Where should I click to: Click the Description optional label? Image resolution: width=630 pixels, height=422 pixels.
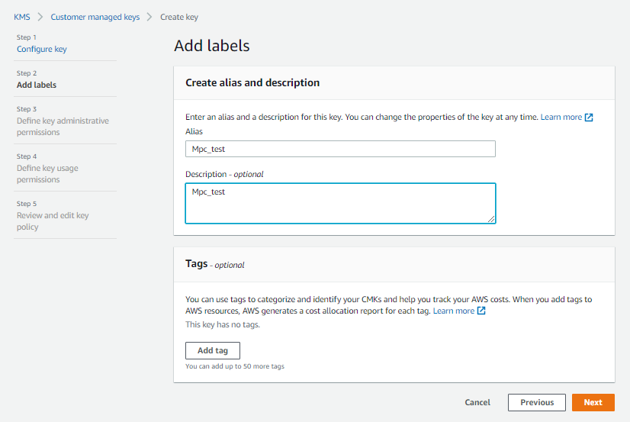point(224,174)
